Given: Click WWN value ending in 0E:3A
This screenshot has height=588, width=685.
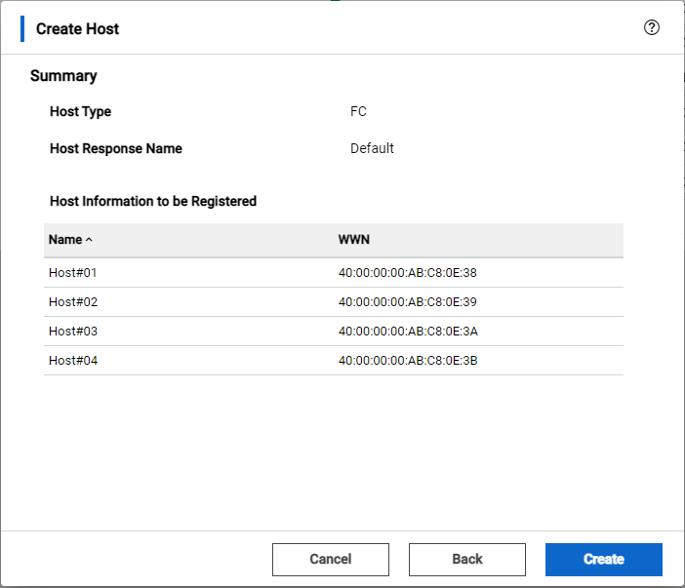Looking at the screenshot, I should (408, 332).
